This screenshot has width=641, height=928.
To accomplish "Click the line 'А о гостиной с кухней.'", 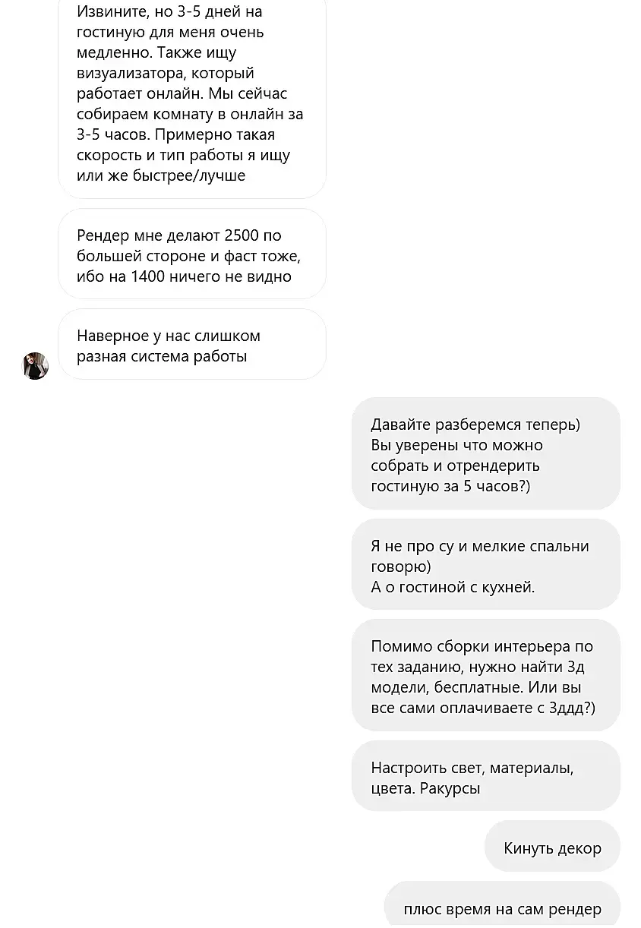I will (453, 586).
